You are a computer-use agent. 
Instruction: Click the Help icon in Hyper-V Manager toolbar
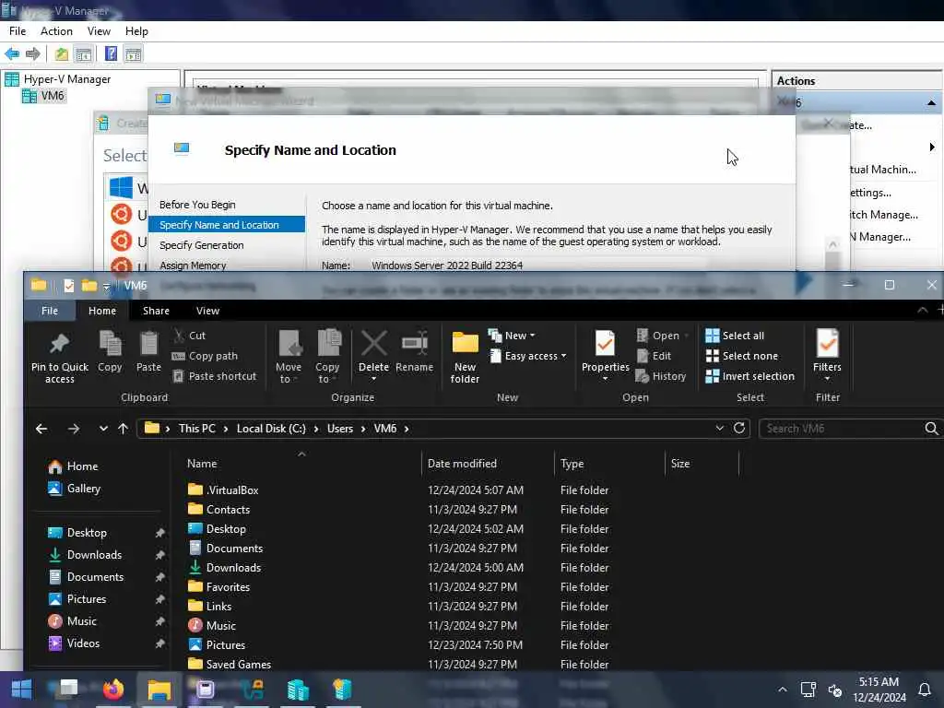point(111,53)
